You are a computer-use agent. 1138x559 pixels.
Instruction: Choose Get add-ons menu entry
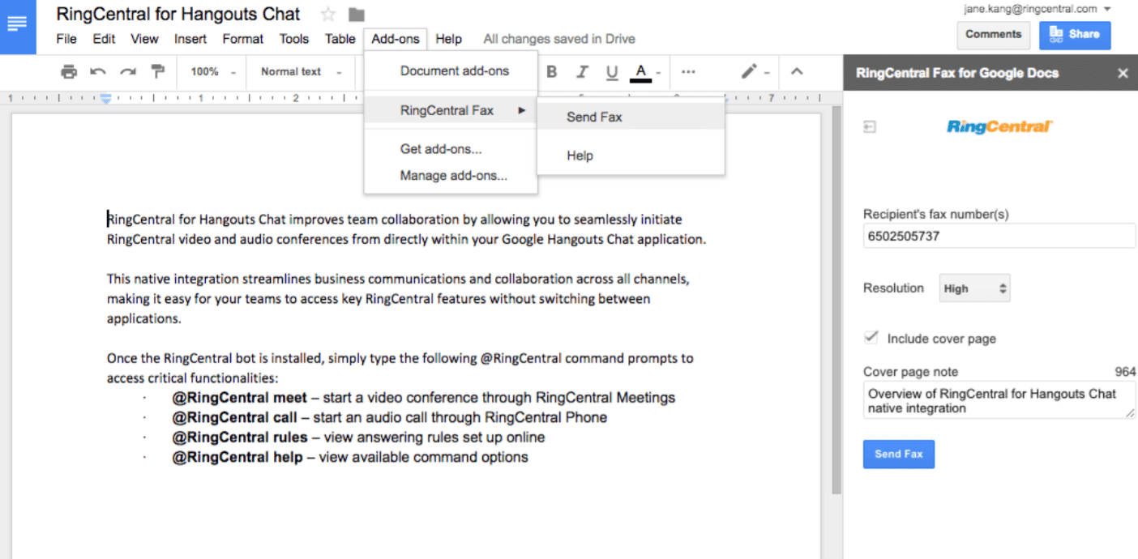click(x=441, y=149)
